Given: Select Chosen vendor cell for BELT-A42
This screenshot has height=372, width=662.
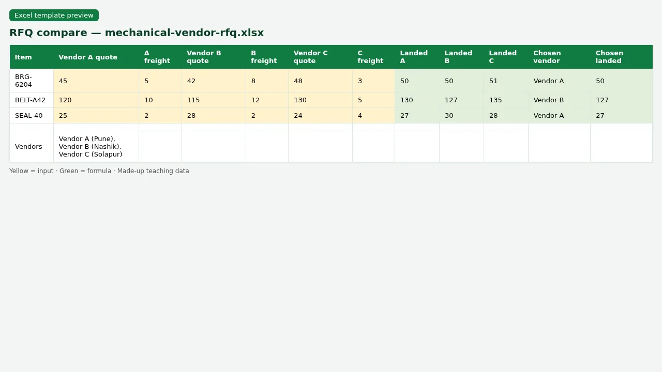Looking at the screenshot, I should pos(559,100).
